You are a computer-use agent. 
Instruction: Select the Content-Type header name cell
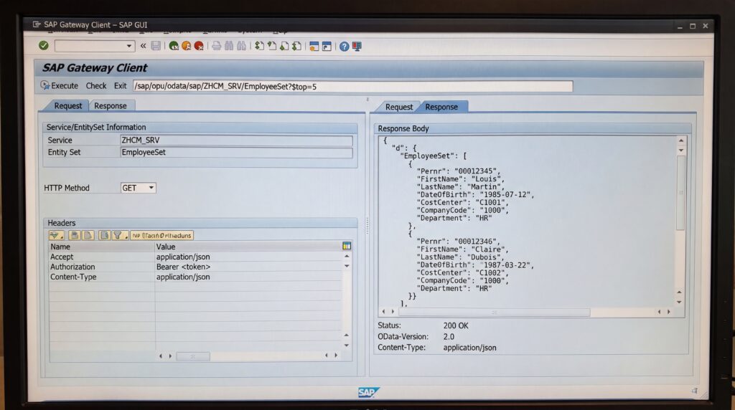pos(73,277)
